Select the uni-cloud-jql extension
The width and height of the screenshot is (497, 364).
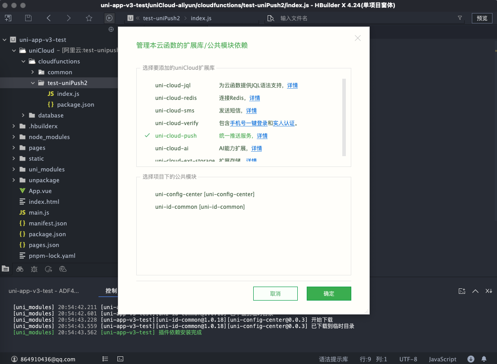173,85
